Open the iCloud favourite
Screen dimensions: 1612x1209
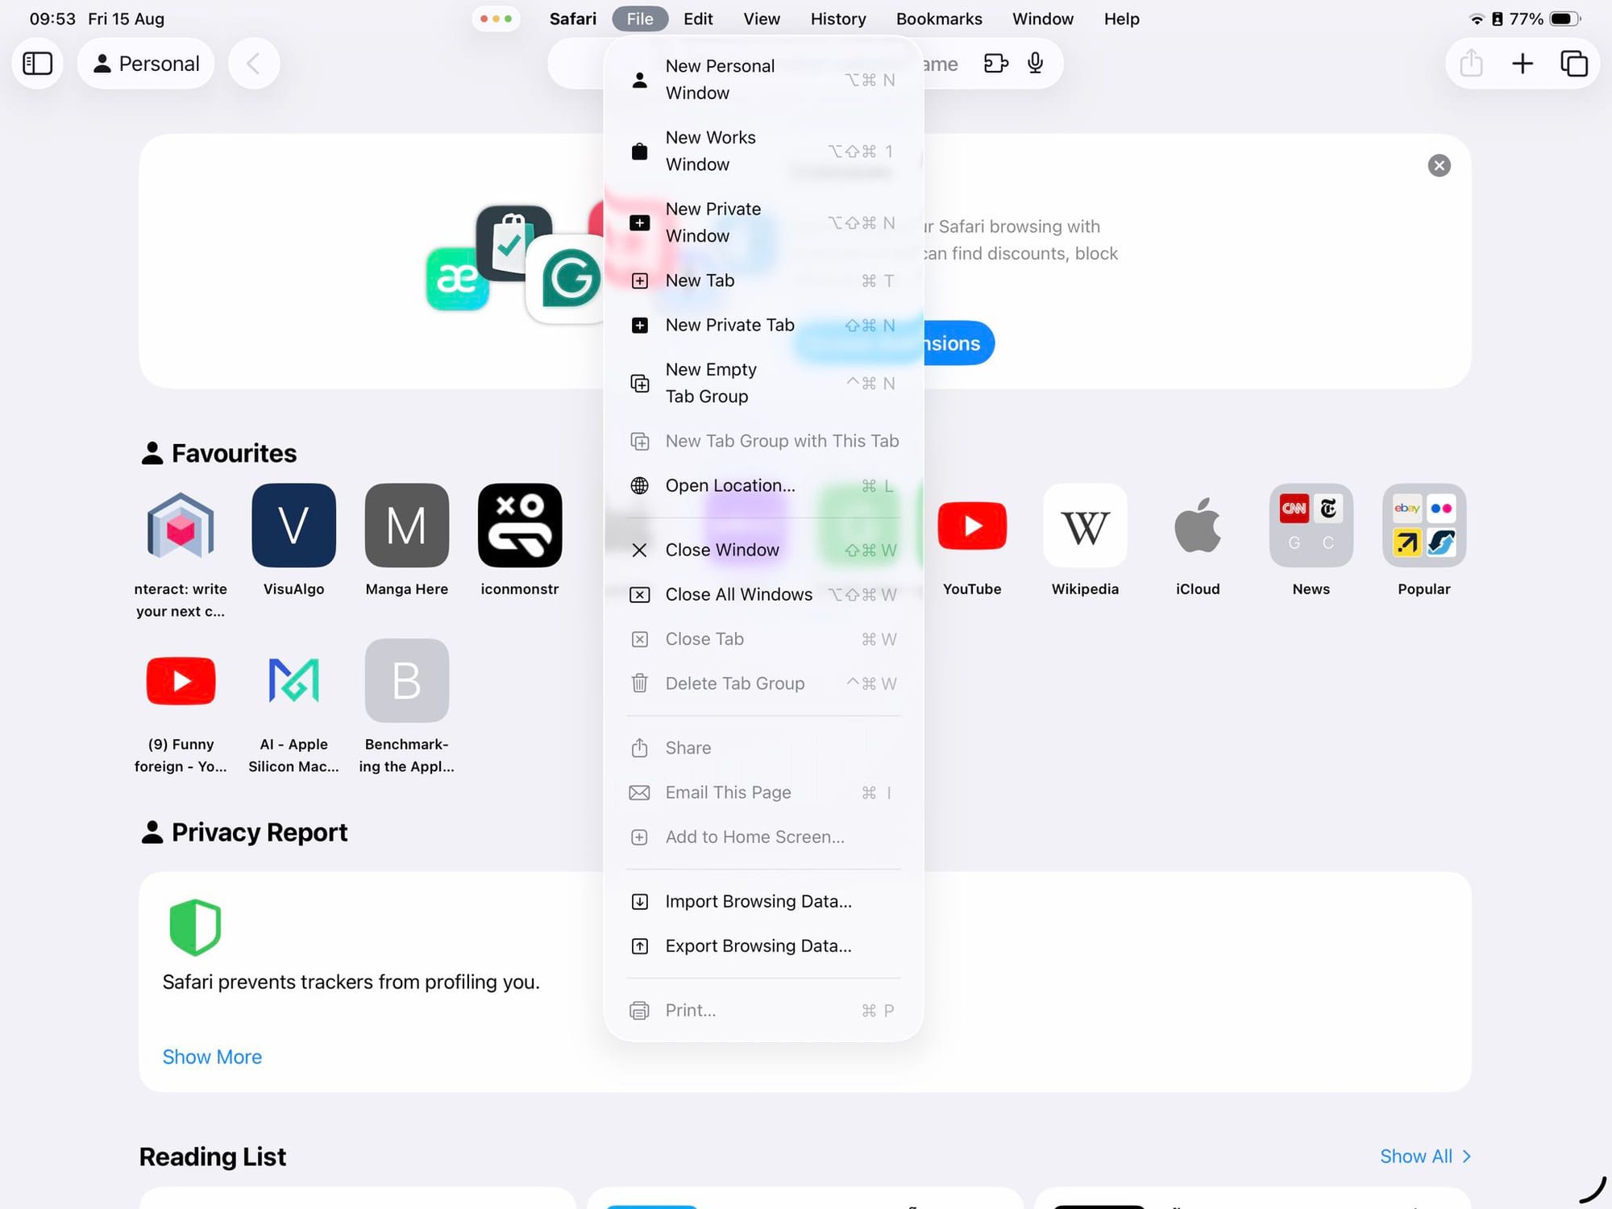pos(1198,526)
